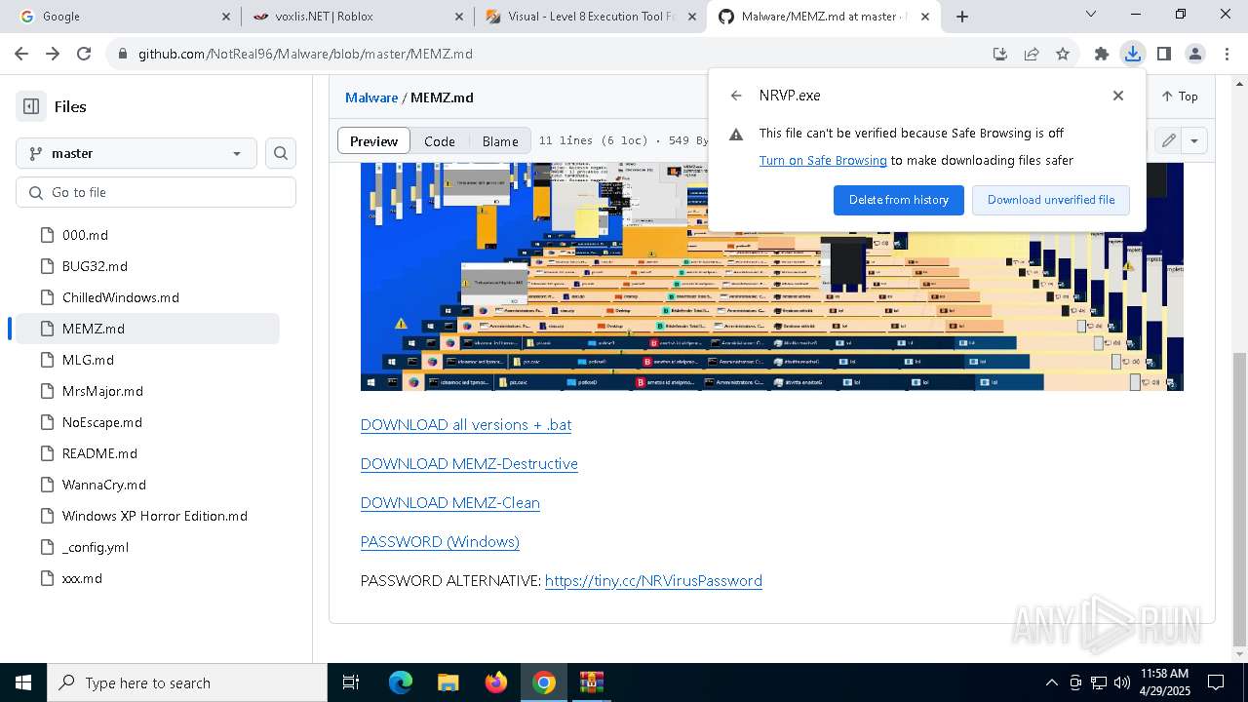Open MLG.md in file tree
This screenshot has width=1248, height=702.
(x=143, y=360)
